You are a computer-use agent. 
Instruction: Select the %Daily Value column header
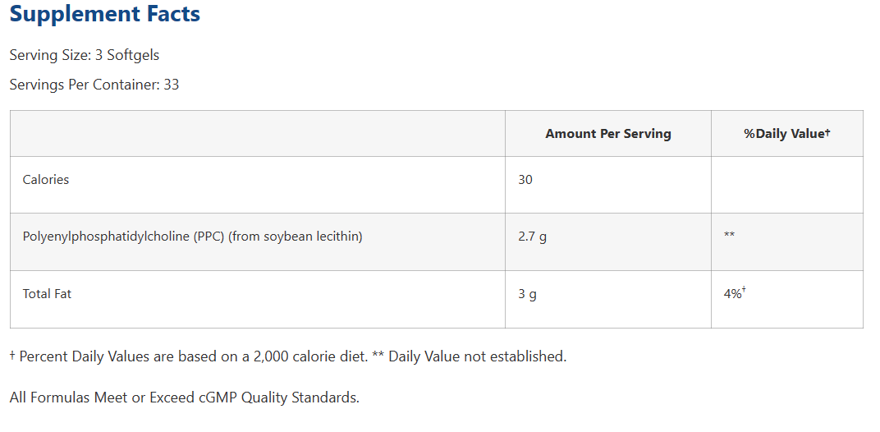(x=786, y=134)
